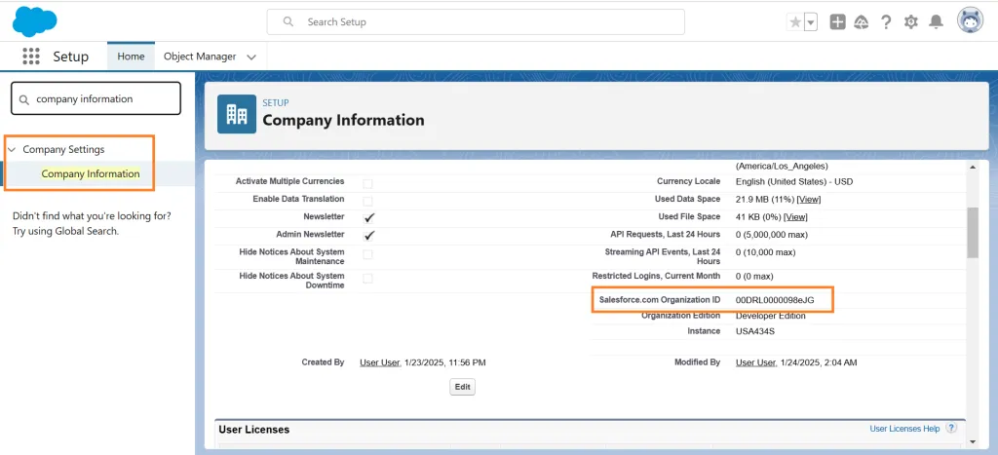998x455 pixels.
Task: Toggle Hide Notices About System Maintenance checkbox
Action: [367, 254]
